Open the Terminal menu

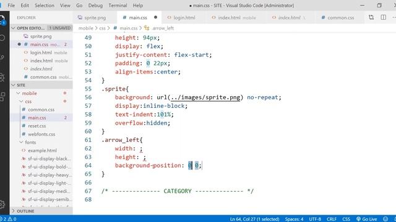point(118,6)
